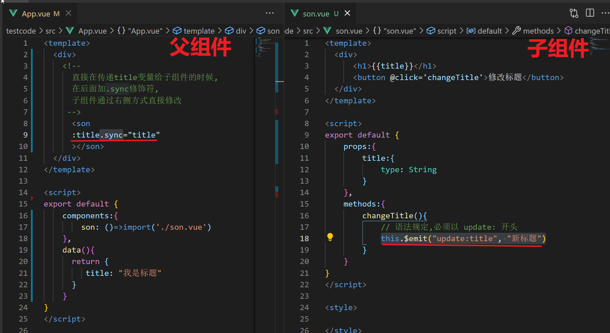The image size is (610, 333).
Task: Click the Vue icon on son.vue tab
Action: (x=295, y=13)
